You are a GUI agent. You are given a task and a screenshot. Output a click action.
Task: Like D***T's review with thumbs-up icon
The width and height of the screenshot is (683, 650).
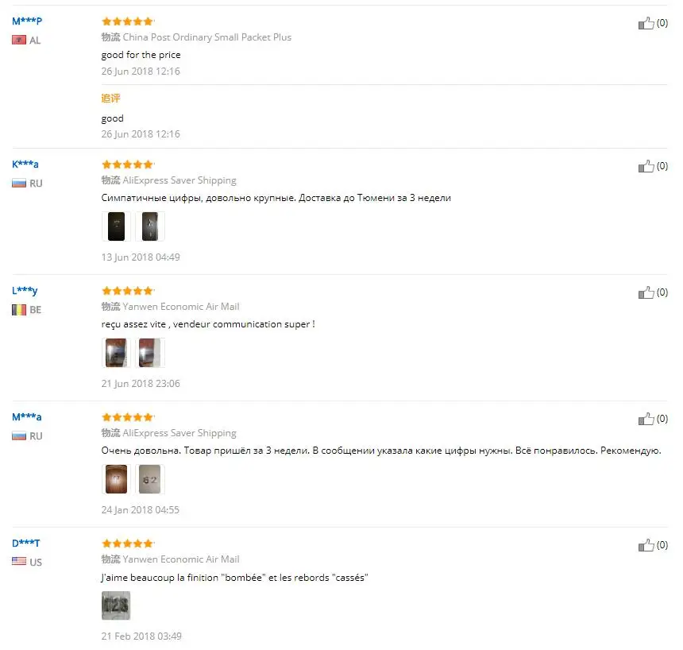646,545
